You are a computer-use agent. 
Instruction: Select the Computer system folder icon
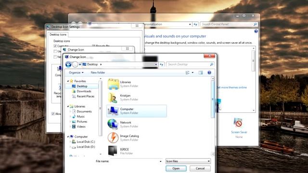[114, 111]
